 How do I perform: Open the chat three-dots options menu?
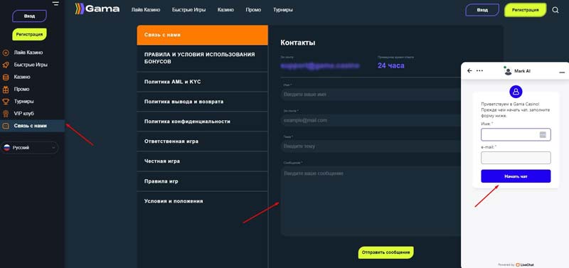click(x=479, y=70)
